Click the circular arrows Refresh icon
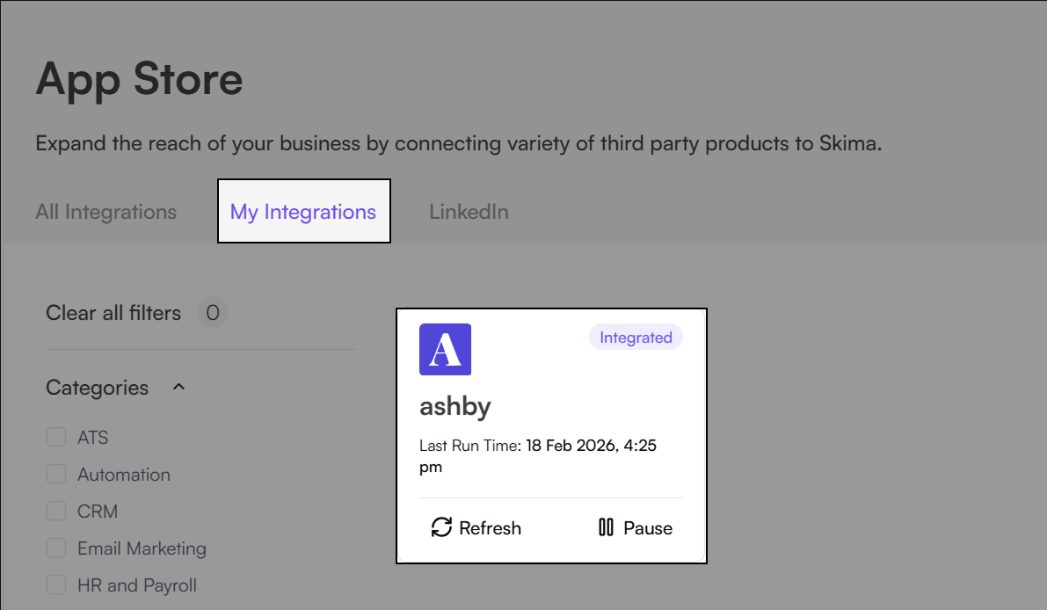Screen dimensions: 1047x610 pyautogui.click(x=441, y=527)
